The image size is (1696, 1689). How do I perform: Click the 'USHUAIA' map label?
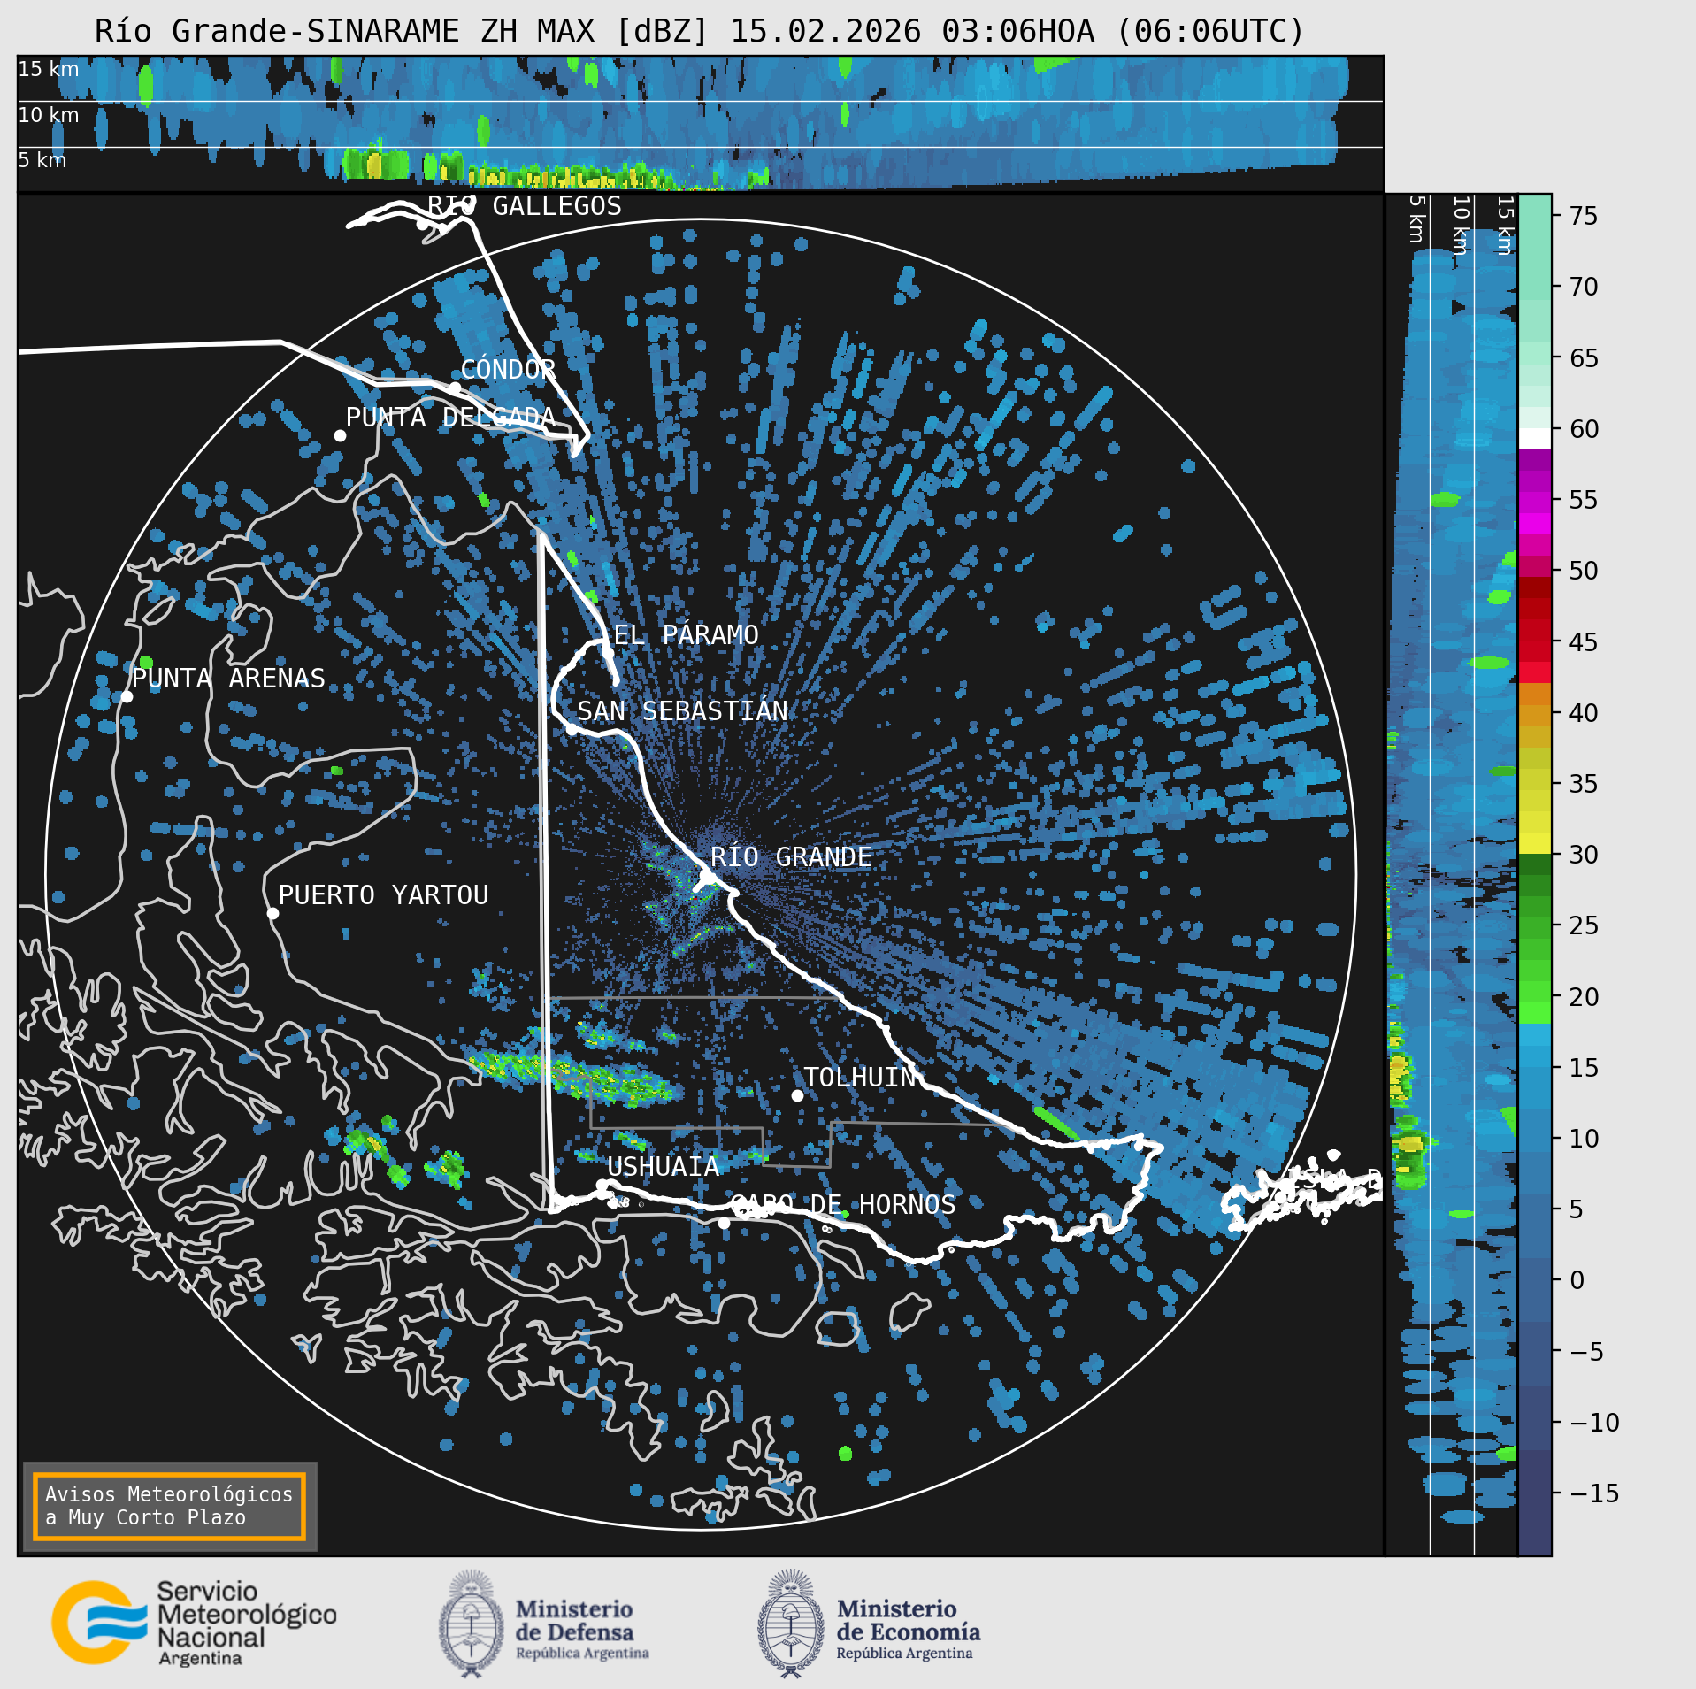coord(664,1167)
